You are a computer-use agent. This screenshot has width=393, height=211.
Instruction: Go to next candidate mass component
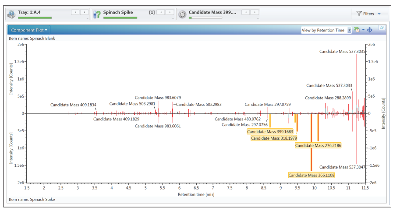(x=255, y=12)
